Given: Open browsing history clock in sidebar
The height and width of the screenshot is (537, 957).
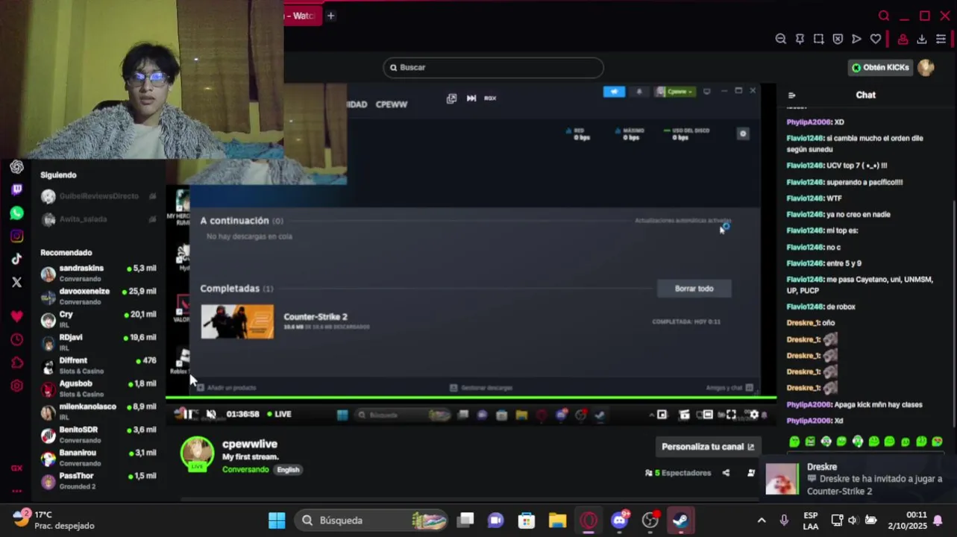Looking at the screenshot, I should coord(16,340).
